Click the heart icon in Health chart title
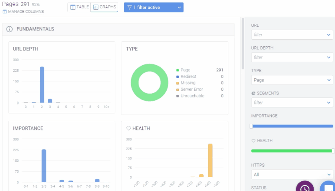 click(x=129, y=128)
